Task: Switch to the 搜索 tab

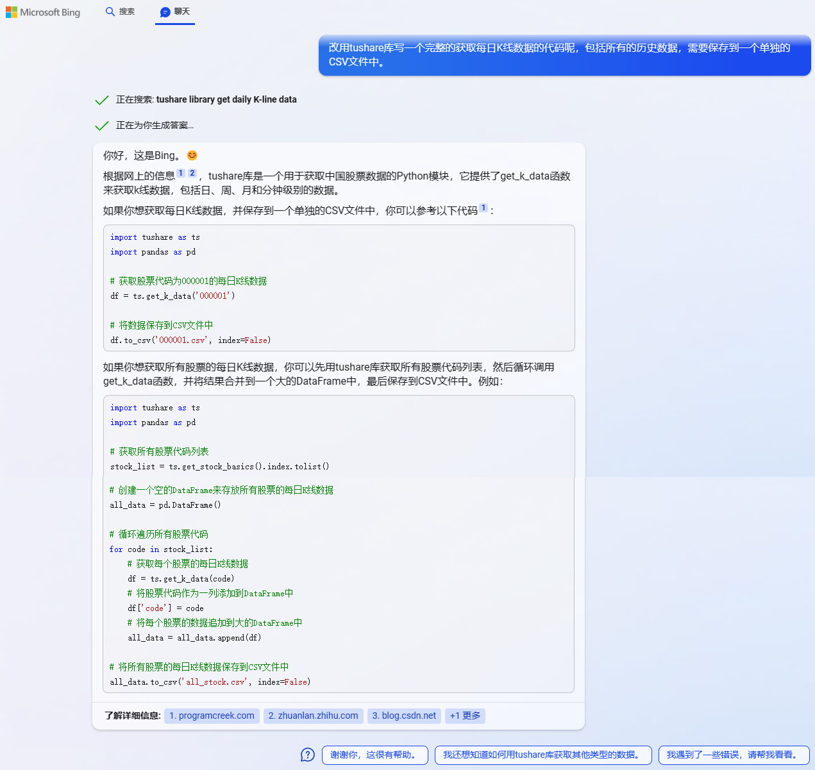Action: point(119,11)
